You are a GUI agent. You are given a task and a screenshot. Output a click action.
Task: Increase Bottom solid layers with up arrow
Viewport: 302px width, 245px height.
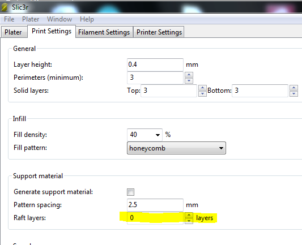tap(294, 88)
